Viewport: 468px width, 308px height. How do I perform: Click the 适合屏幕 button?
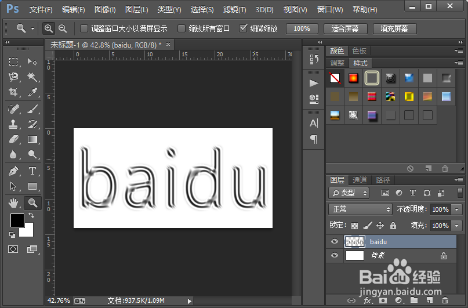click(345, 28)
